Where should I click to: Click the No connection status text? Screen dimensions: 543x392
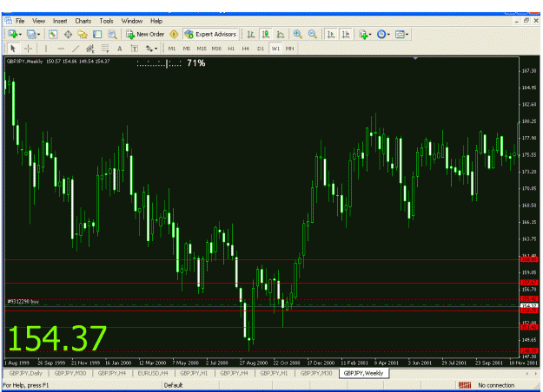[x=496, y=385]
